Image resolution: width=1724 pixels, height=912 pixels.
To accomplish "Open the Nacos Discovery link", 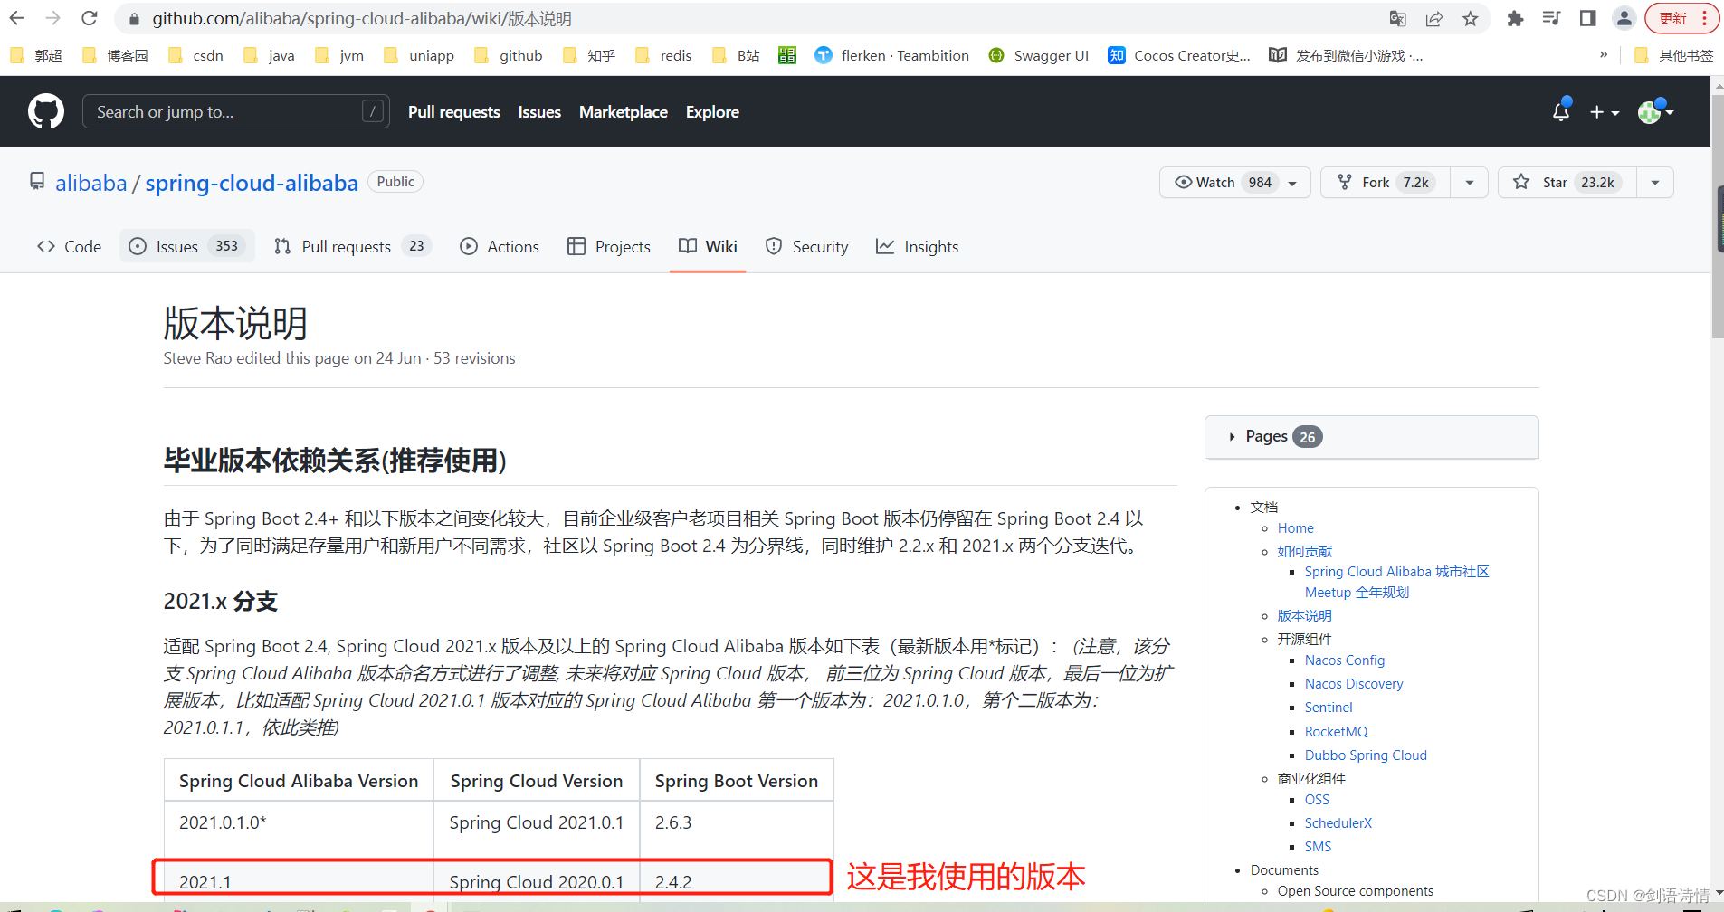I will (x=1354, y=684).
